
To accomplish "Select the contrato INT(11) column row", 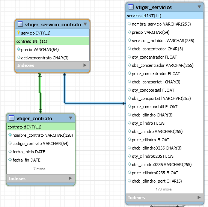I will pyautogui.click(x=53, y=41).
